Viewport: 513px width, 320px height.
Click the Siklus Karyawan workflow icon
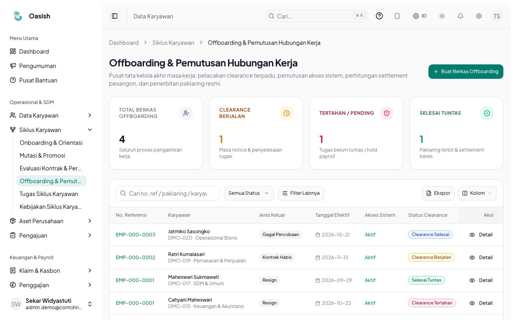(13, 130)
